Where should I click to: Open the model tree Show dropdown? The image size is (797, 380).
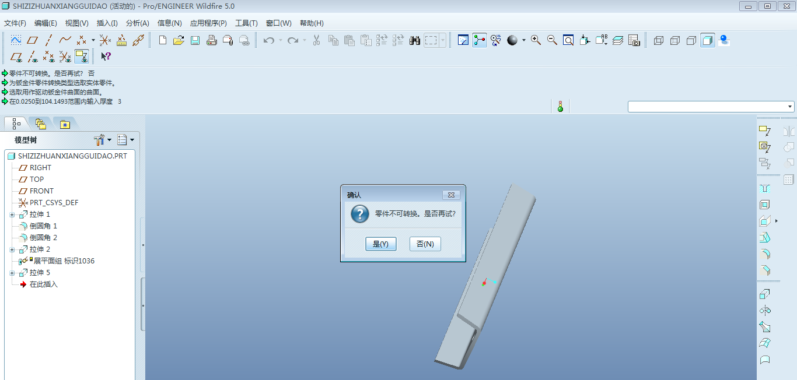pyautogui.click(x=103, y=140)
